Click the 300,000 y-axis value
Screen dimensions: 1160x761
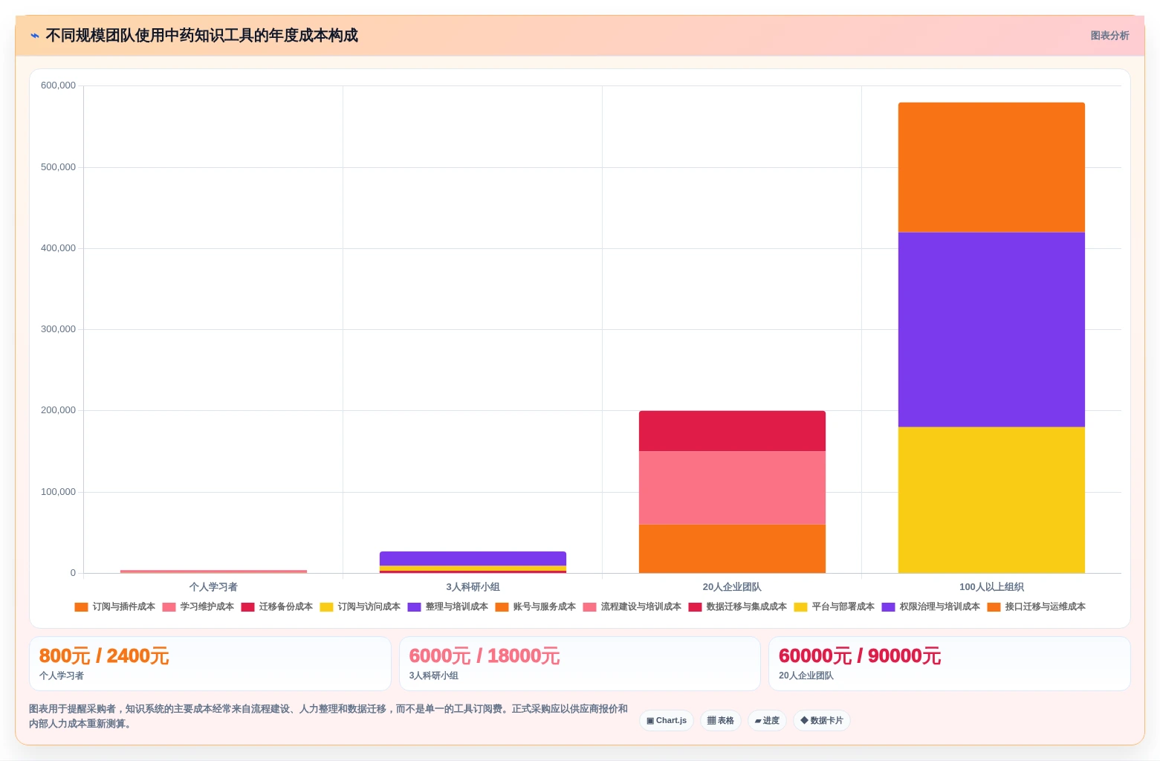pyautogui.click(x=58, y=329)
